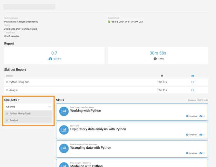Click the time limit clock icon
This screenshot has width=216, height=167.
[x=5, y=36]
